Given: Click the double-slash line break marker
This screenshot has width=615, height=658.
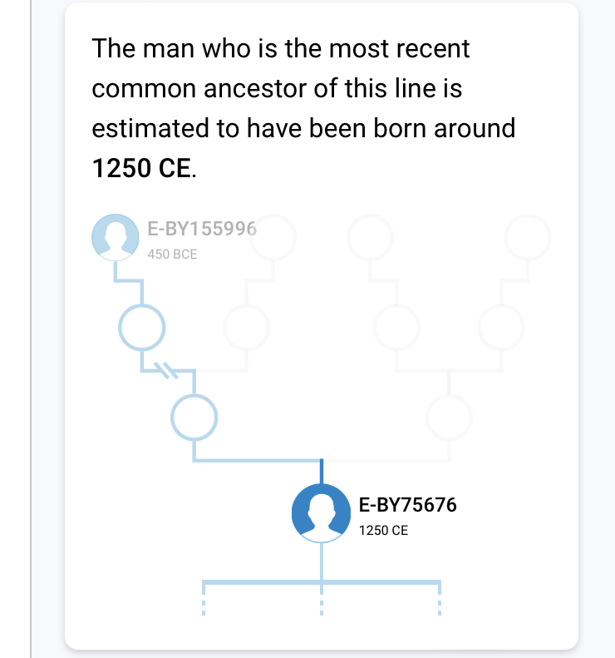Looking at the screenshot, I should (x=166, y=370).
